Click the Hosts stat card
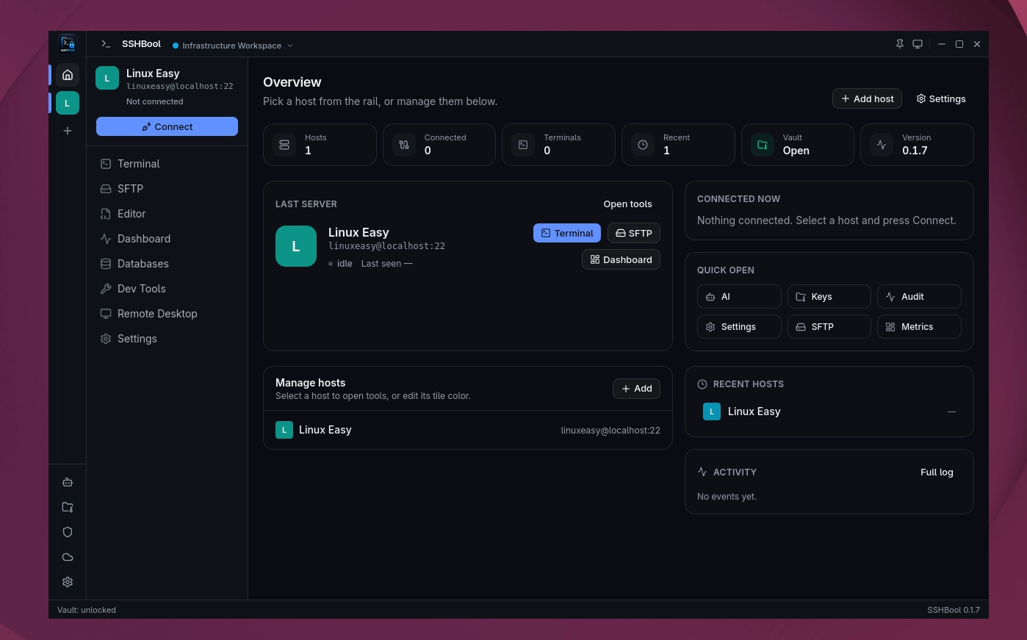1027x640 pixels. point(320,145)
